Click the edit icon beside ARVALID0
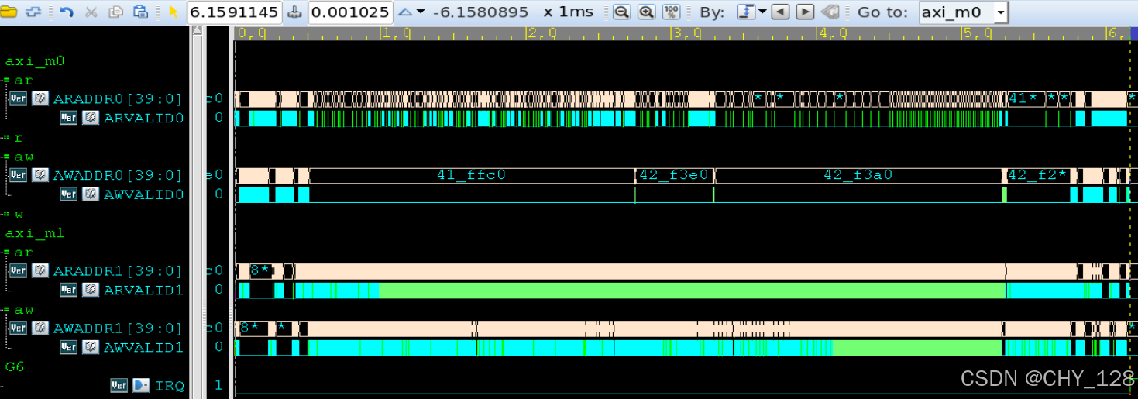 coord(91,118)
